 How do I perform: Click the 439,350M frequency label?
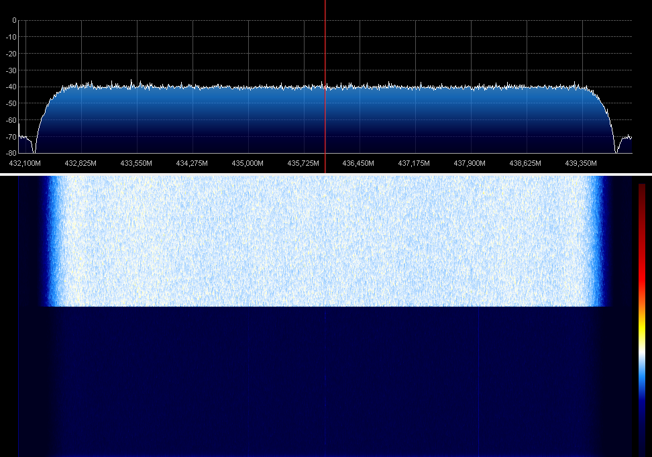pos(582,164)
